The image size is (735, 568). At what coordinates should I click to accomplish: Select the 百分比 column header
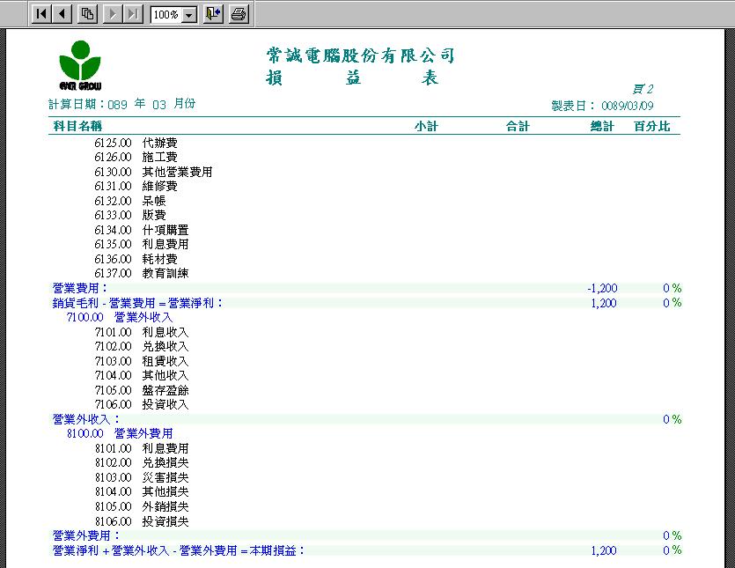pos(651,127)
